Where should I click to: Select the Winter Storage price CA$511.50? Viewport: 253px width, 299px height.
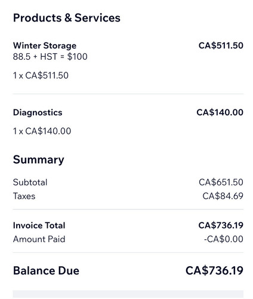(221, 45)
